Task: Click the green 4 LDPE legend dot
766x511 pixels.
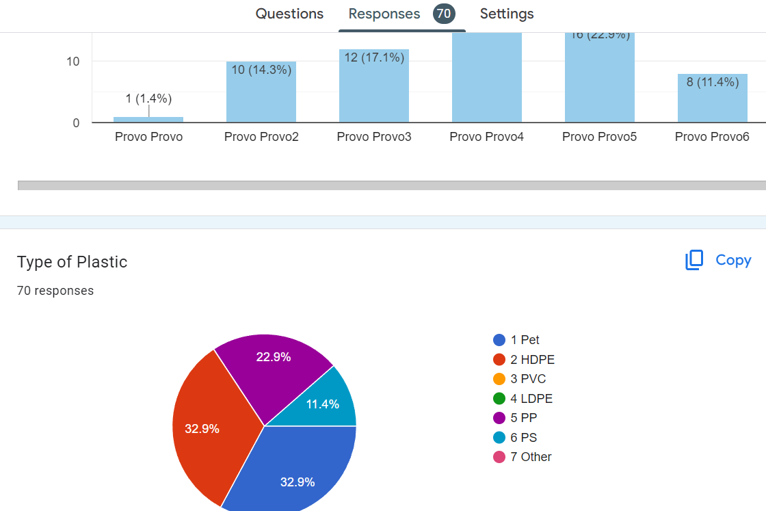Action: [499, 399]
